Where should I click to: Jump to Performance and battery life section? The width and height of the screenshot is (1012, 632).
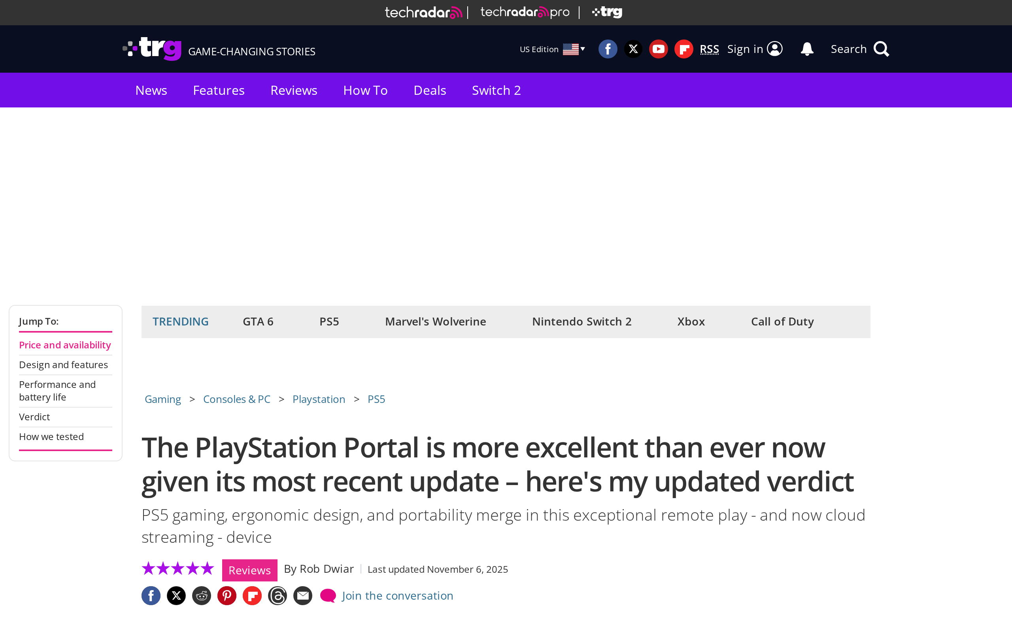pyautogui.click(x=57, y=391)
